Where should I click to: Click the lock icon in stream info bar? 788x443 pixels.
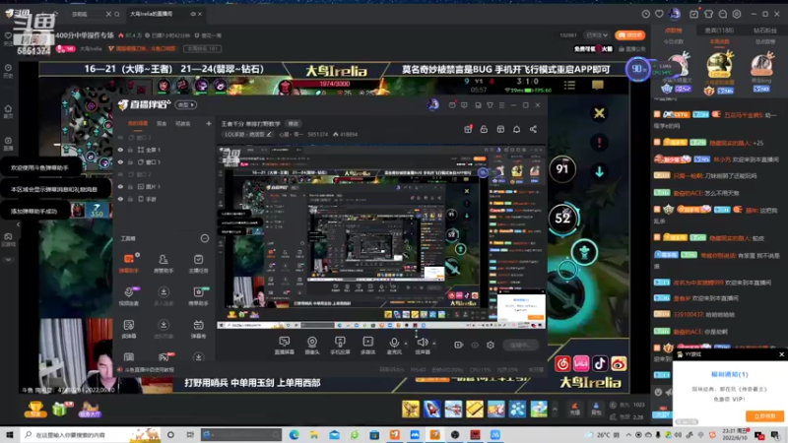click(x=484, y=130)
